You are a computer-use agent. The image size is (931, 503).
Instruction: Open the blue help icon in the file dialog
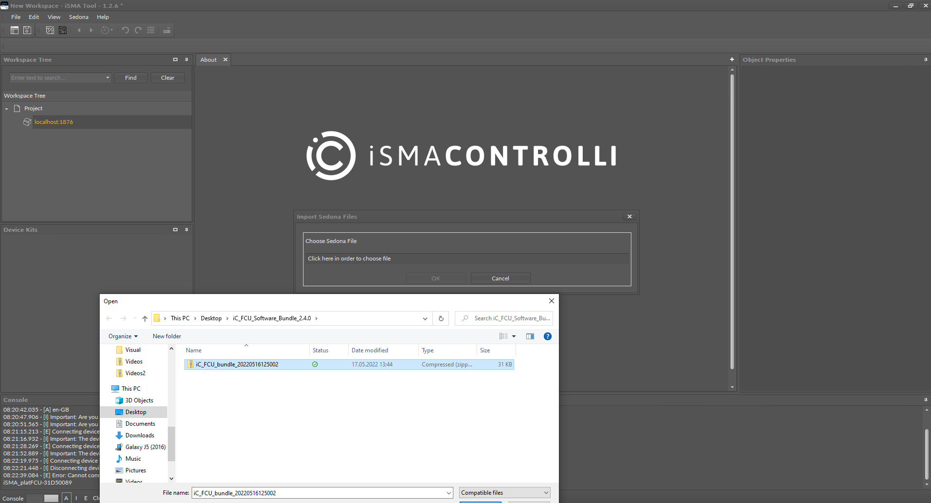547,336
